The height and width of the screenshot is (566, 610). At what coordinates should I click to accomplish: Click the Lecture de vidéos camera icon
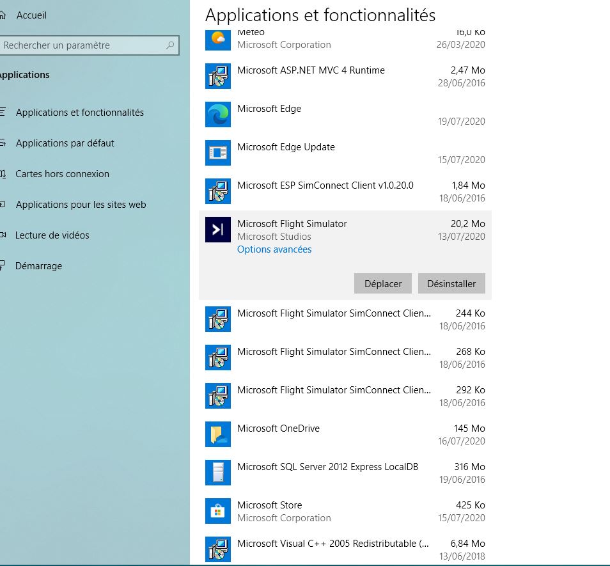tap(3, 235)
